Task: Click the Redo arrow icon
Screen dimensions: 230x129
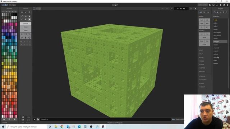Action: coord(167,9)
